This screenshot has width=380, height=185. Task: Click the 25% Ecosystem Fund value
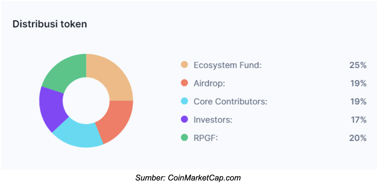coord(358,65)
